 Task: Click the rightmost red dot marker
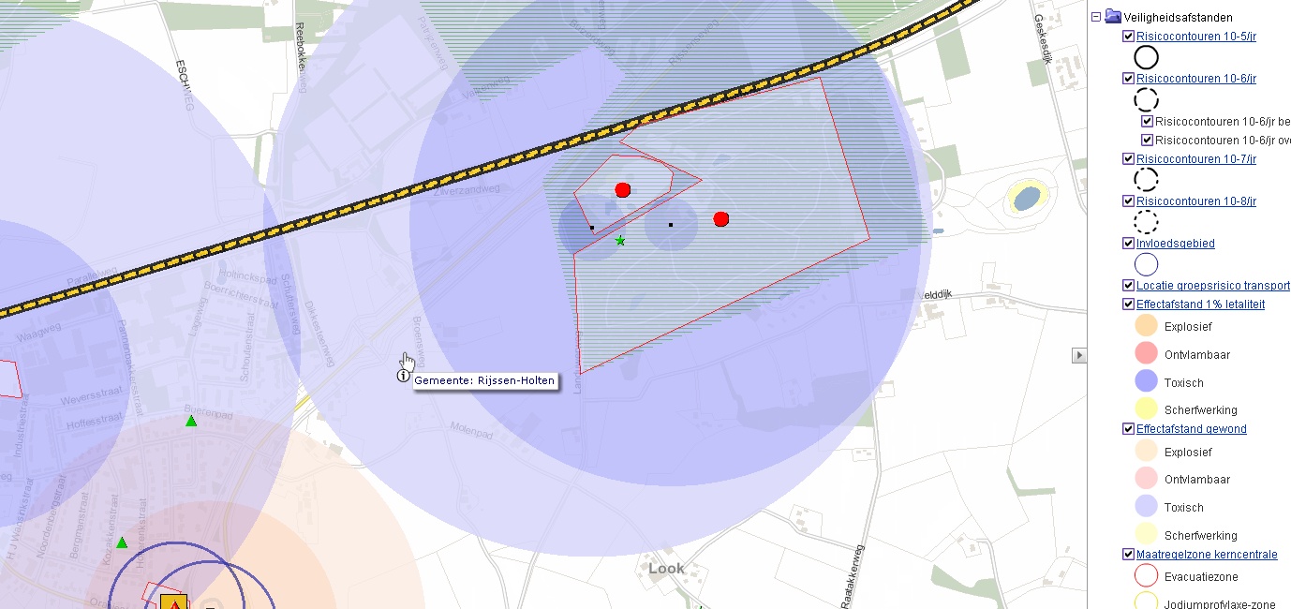point(720,219)
